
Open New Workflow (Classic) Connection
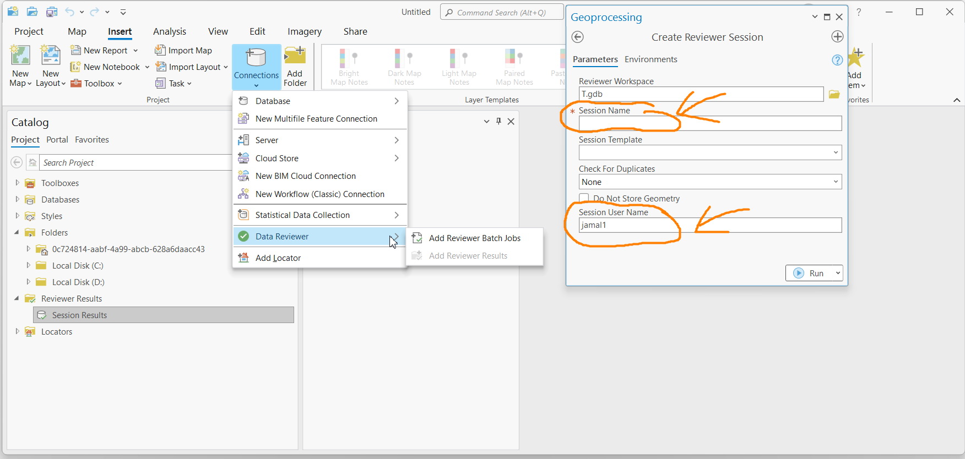pos(320,194)
